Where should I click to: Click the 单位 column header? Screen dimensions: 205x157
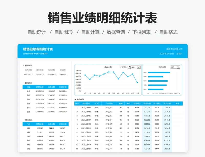point(128,103)
